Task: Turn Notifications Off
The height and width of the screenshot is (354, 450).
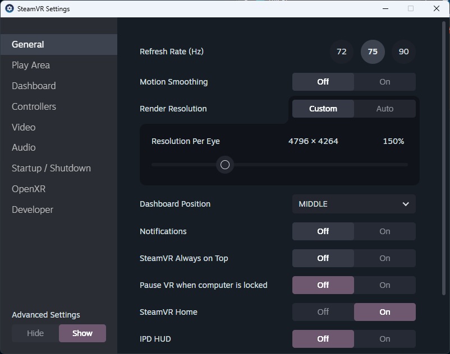Action: click(323, 231)
